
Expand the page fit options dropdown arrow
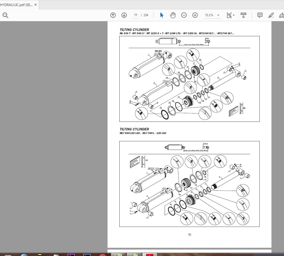[234, 15]
